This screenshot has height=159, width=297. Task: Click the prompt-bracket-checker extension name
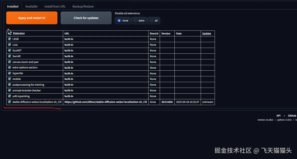(x=27, y=90)
